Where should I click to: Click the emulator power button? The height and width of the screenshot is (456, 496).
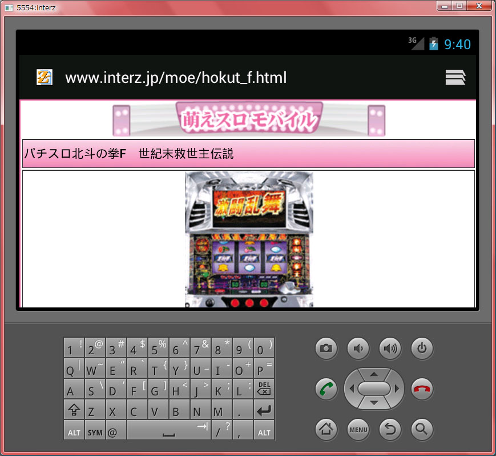point(422,349)
